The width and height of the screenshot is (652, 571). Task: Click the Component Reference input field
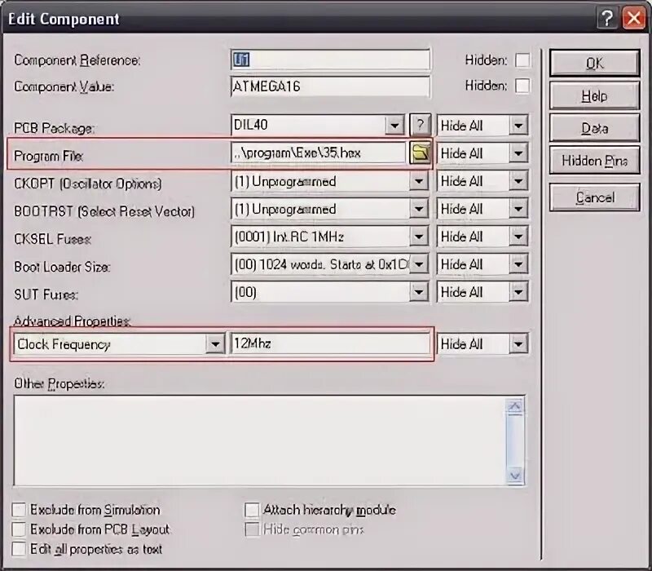(x=330, y=60)
